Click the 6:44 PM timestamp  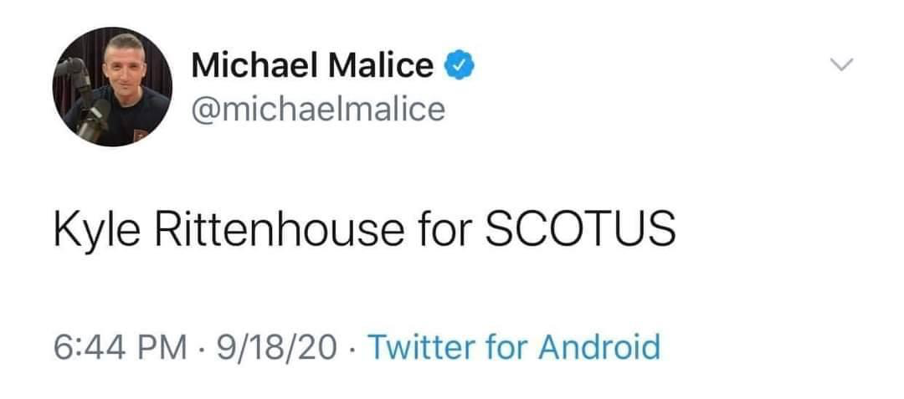click(121, 347)
